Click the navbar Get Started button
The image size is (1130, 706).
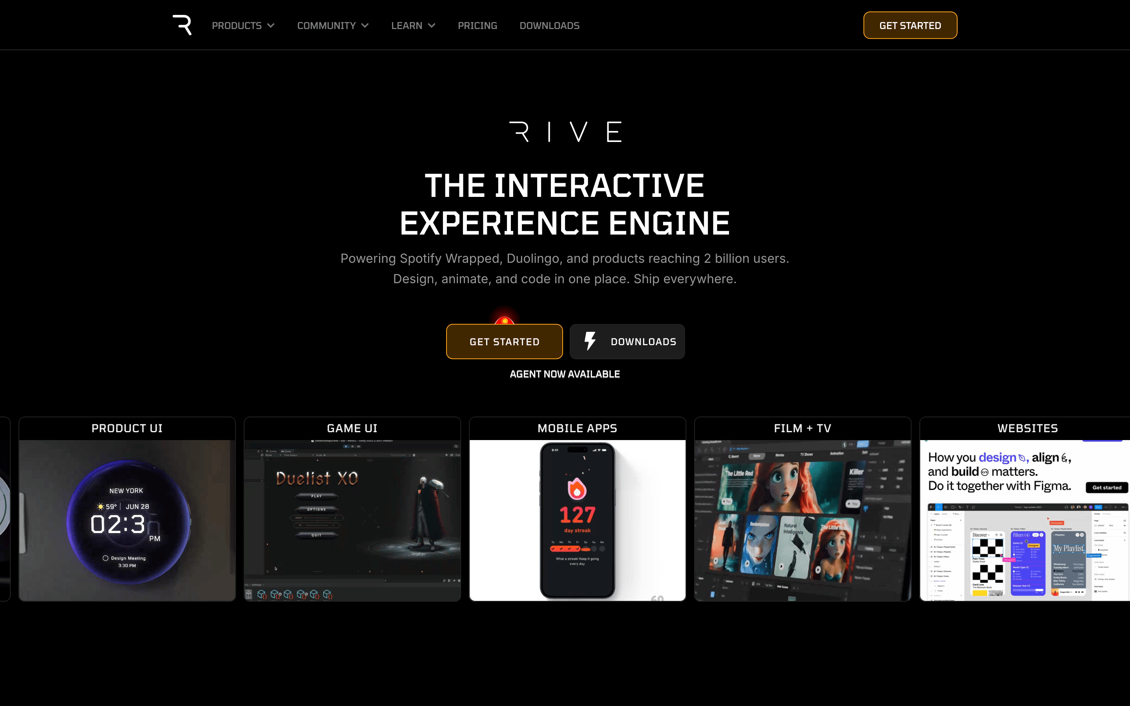coord(910,25)
